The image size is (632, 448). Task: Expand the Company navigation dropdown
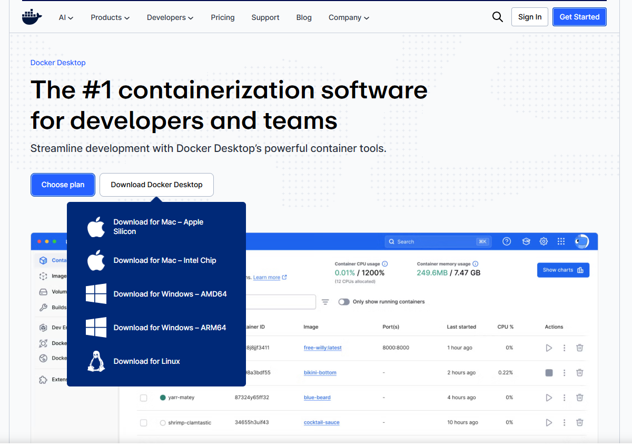click(349, 17)
